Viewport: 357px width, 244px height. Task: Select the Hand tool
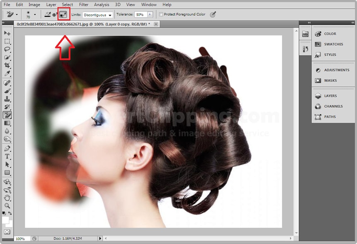tap(7, 198)
